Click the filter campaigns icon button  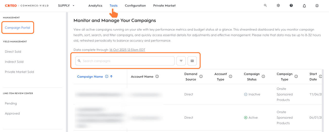tap(181, 61)
